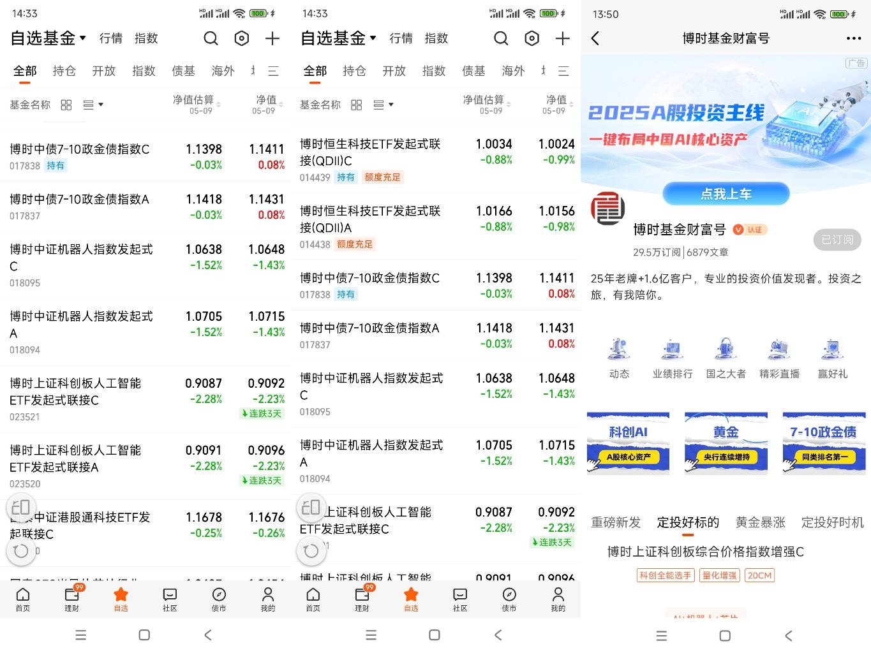Open 我的 profile on the middle screen
The width and height of the screenshot is (871, 653).
click(x=558, y=599)
